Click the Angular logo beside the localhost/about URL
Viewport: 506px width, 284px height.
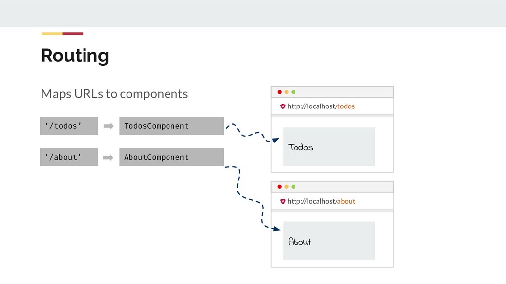pos(283,201)
